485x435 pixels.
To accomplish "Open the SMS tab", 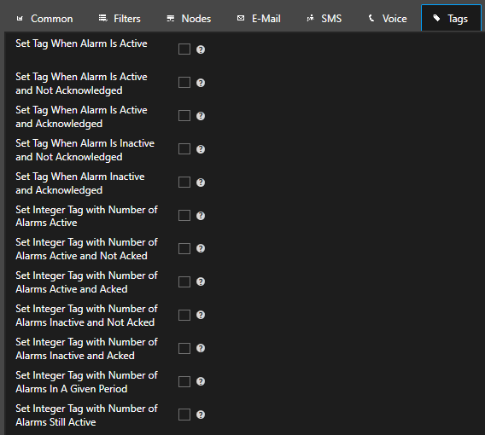I will pyautogui.click(x=324, y=19).
